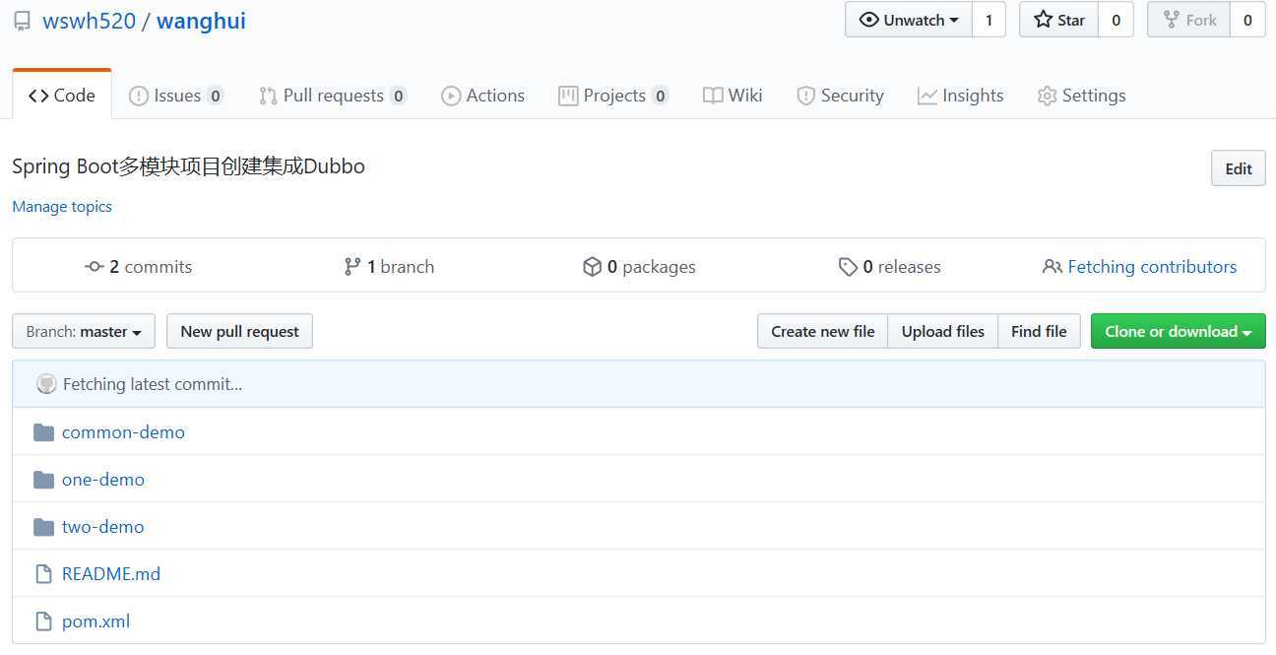
Task: Click the Spring Boot repository description text
Action: click(x=188, y=166)
